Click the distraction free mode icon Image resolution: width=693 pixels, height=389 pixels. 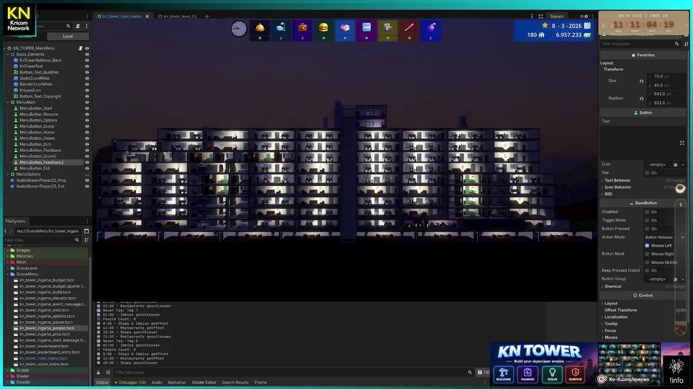[x=540, y=16]
